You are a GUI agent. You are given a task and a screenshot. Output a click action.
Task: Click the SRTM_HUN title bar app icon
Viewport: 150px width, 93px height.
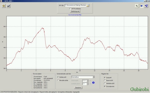point(1,1)
